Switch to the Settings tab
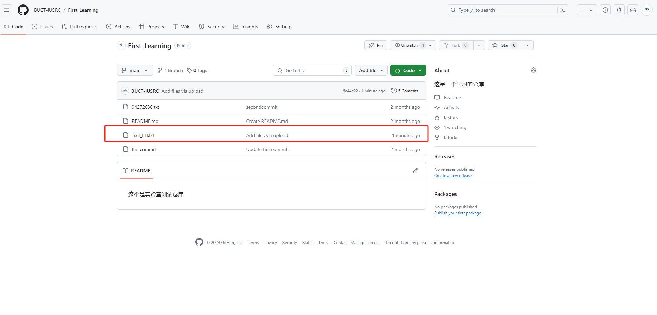 (x=279, y=27)
